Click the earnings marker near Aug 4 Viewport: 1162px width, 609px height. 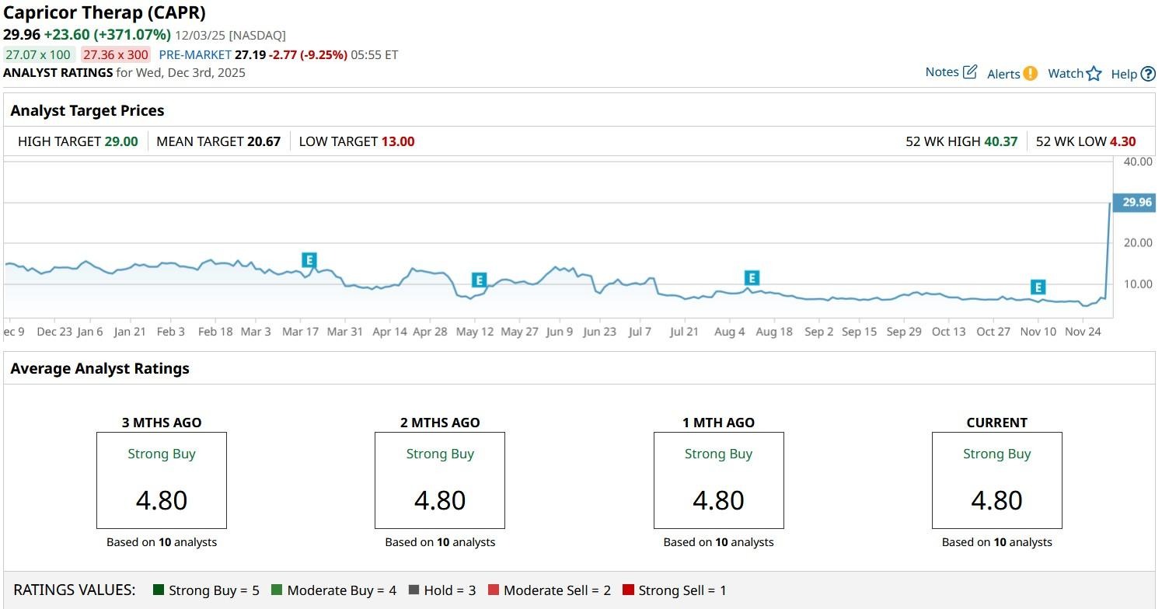pos(751,278)
